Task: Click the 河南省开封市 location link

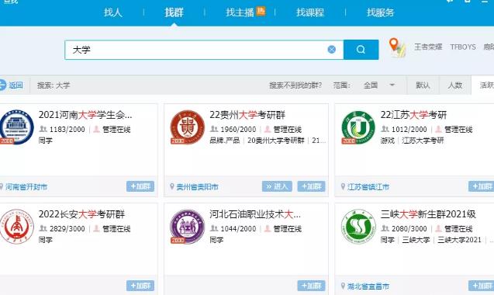Action: coord(26,187)
